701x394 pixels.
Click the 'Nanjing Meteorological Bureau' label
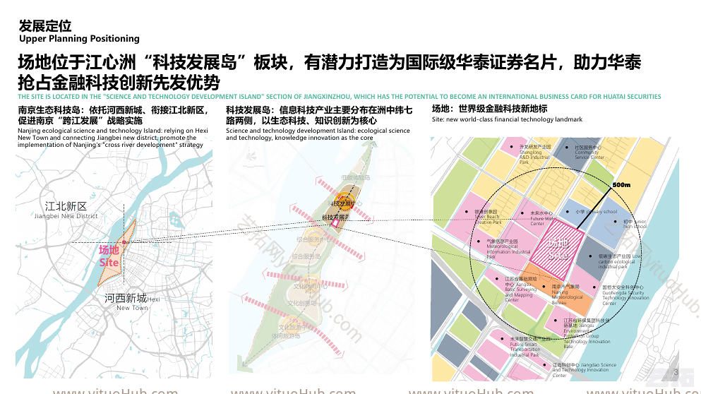pos(567,294)
